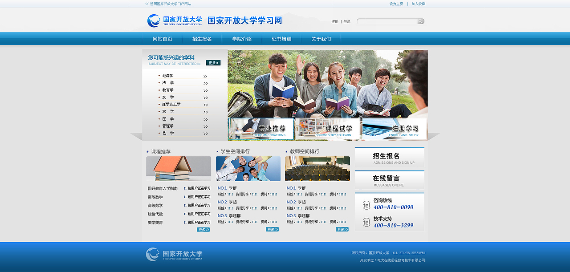Expand the 经济学 subject arrow
570x272 pixels.
pos(206,77)
